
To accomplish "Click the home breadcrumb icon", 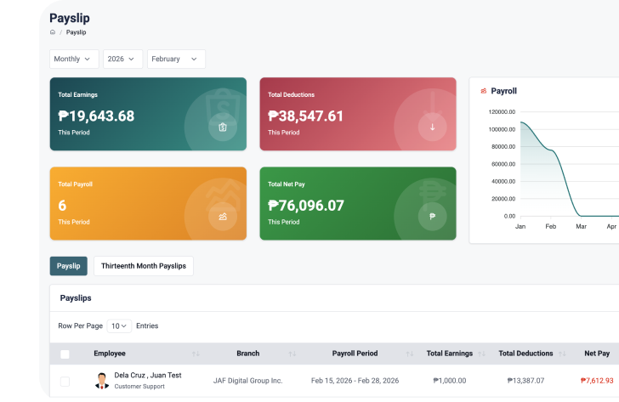I will tap(53, 32).
